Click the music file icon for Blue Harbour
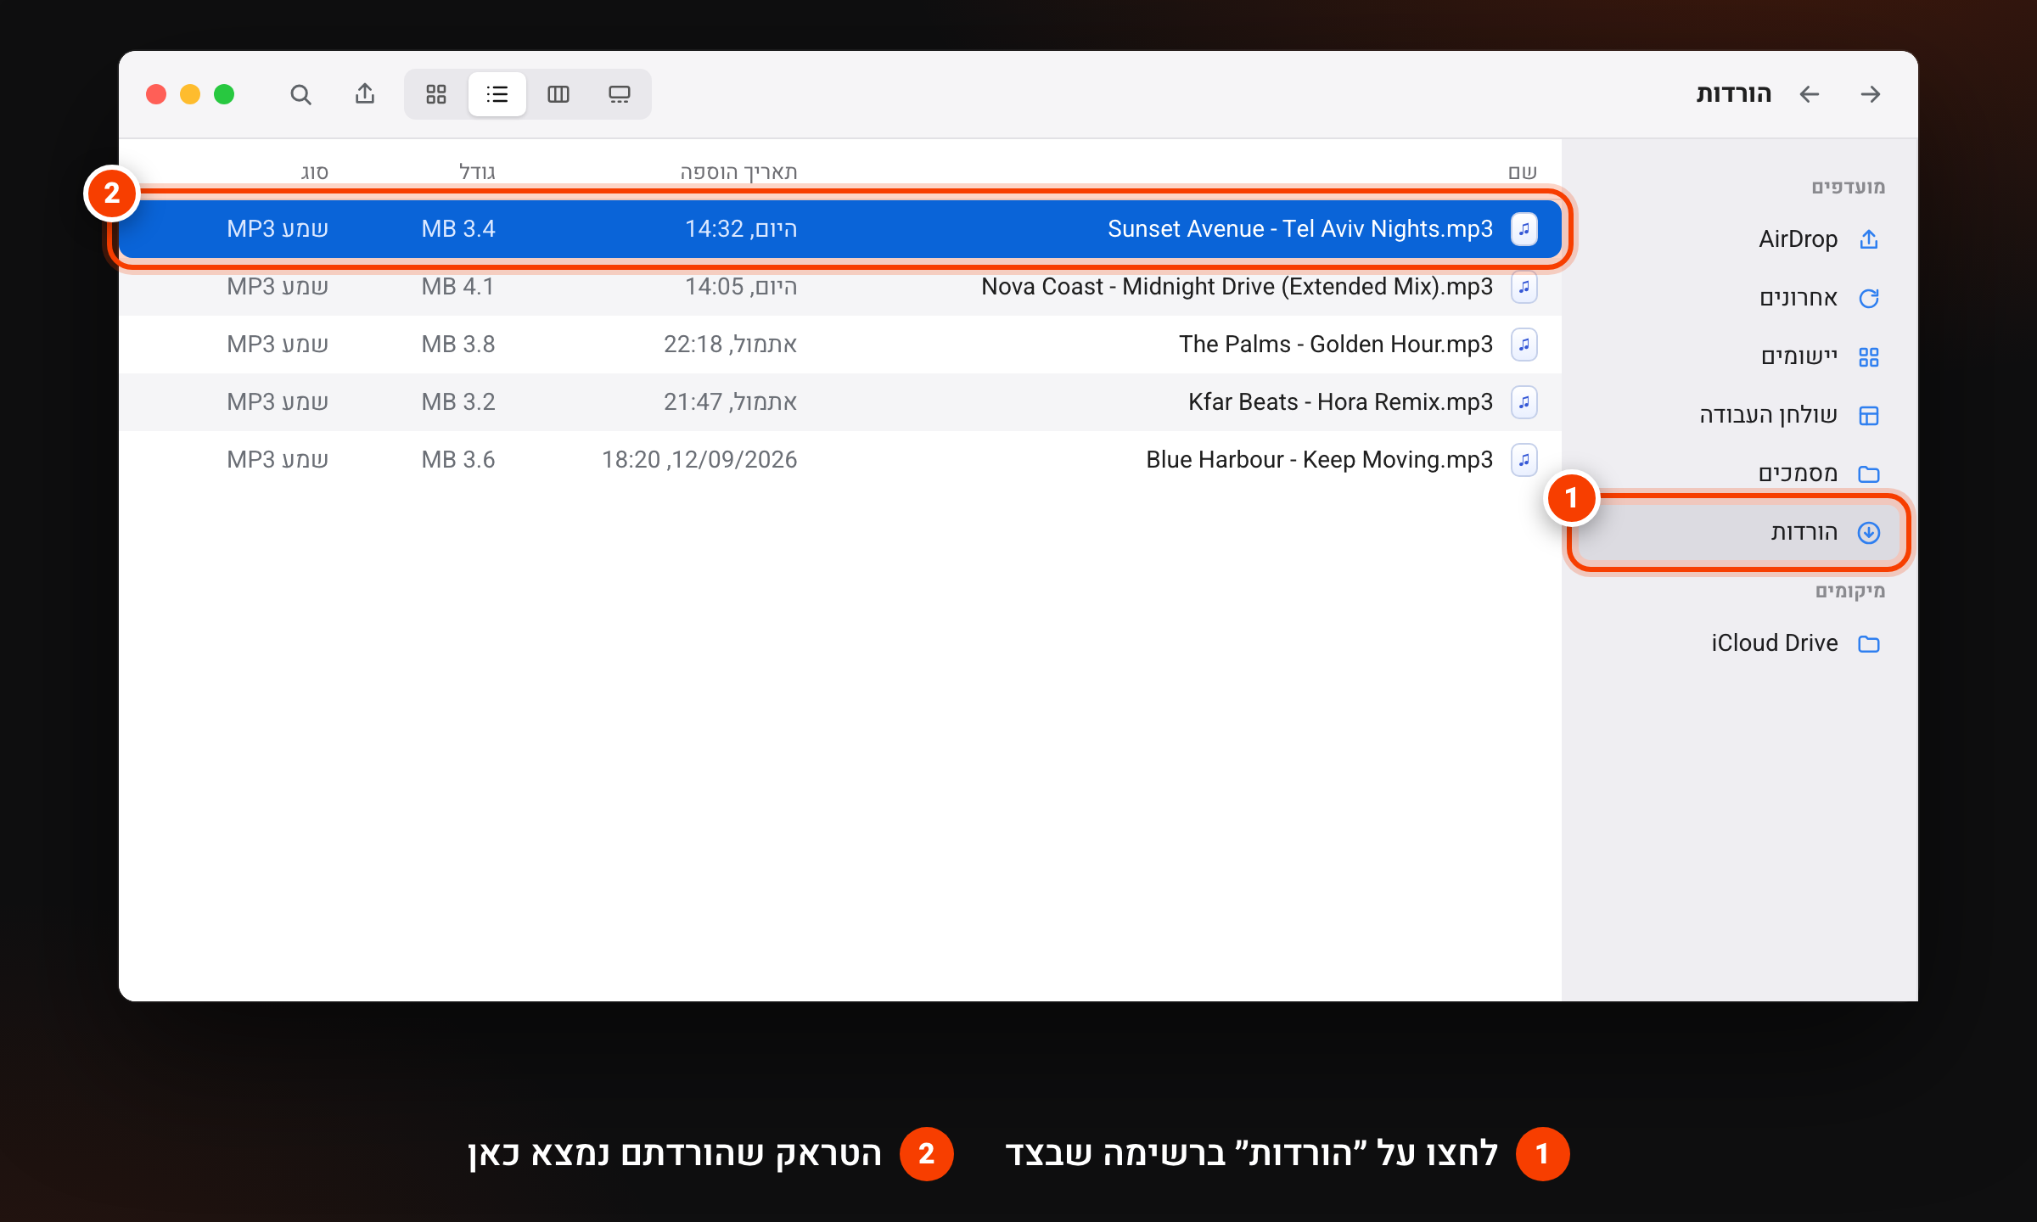 click(x=1524, y=460)
